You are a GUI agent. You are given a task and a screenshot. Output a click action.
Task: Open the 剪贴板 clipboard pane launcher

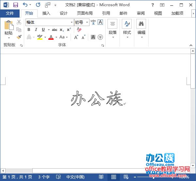[x=21, y=46]
